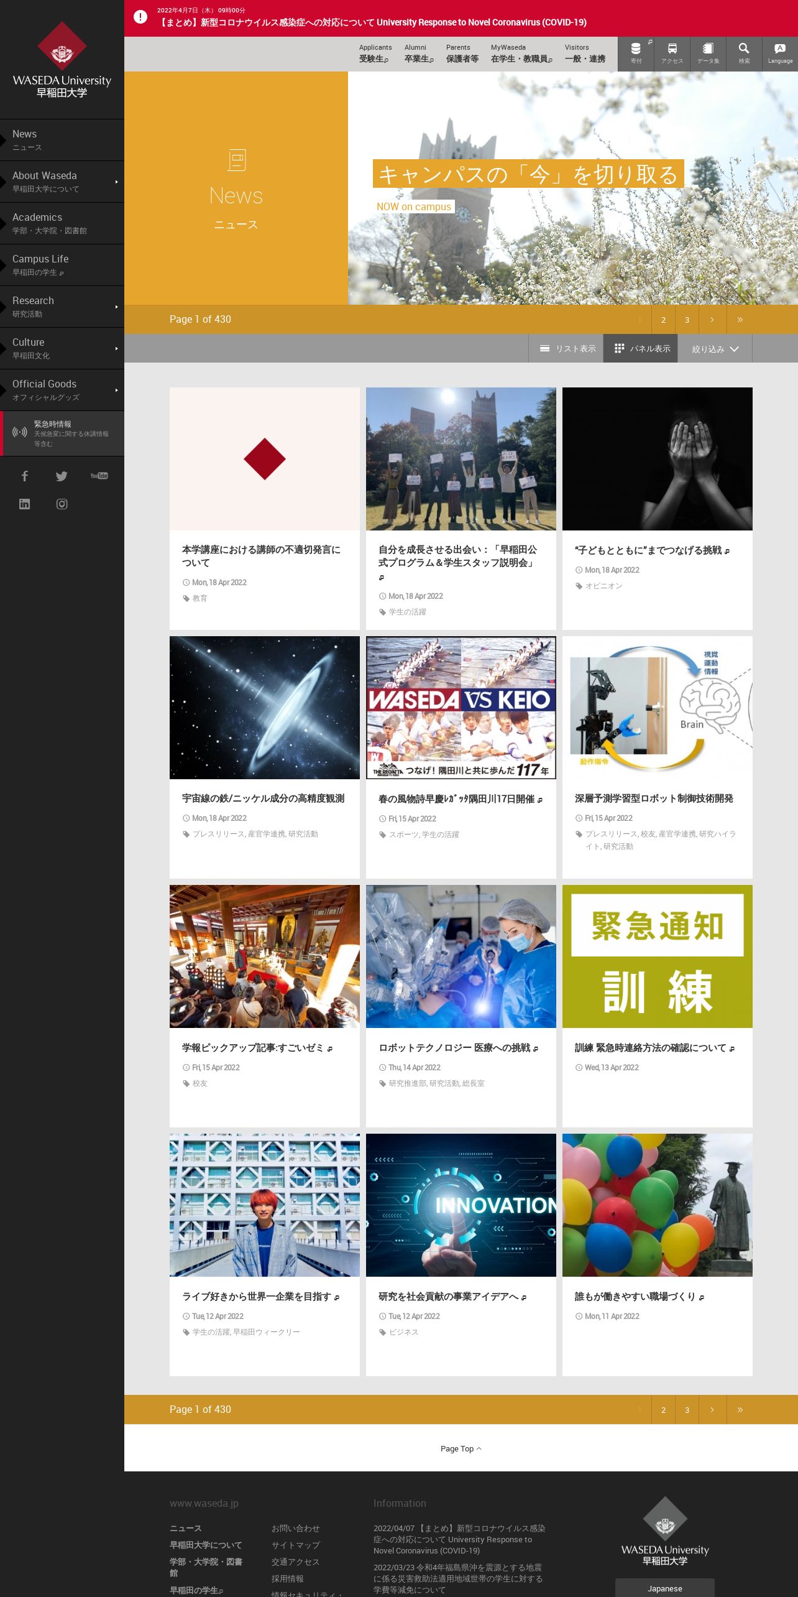The width and height of the screenshot is (798, 1597).
Task: Visit Waseda's YouTube channel icon
Action: tap(99, 476)
